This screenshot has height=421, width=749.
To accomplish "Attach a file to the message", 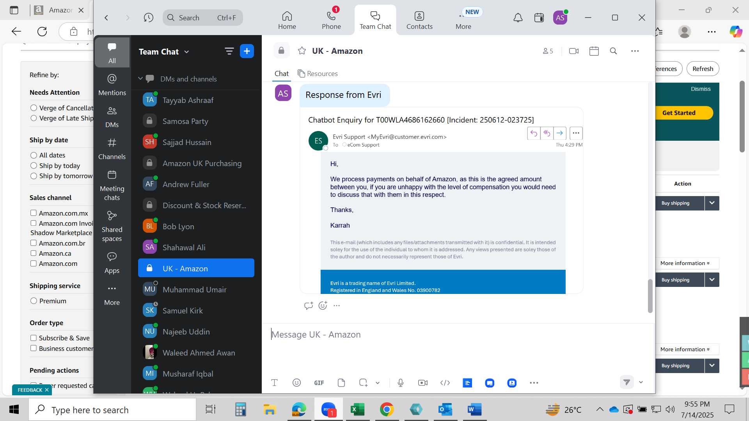I will point(341,383).
